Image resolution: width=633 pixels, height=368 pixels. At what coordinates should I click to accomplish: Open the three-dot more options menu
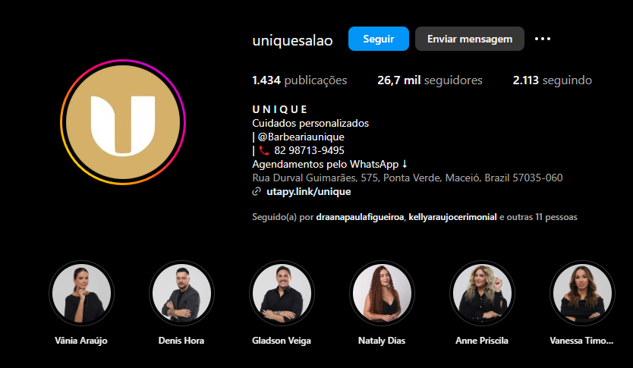pos(543,39)
